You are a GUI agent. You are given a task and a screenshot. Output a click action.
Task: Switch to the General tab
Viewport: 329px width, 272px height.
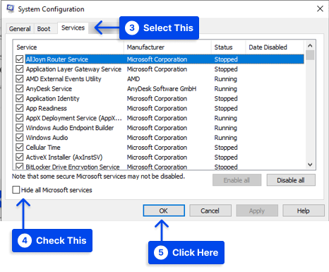(x=20, y=29)
